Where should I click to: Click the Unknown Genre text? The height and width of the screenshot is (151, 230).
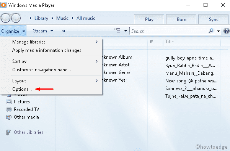point(116,72)
